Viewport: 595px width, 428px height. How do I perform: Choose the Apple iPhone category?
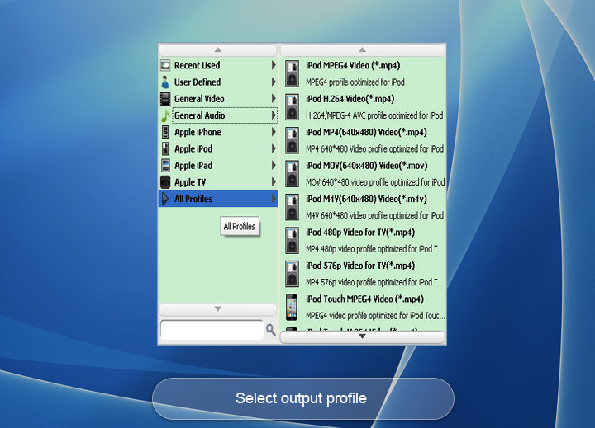click(x=218, y=132)
